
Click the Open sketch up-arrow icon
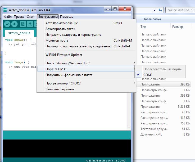(30, 24)
